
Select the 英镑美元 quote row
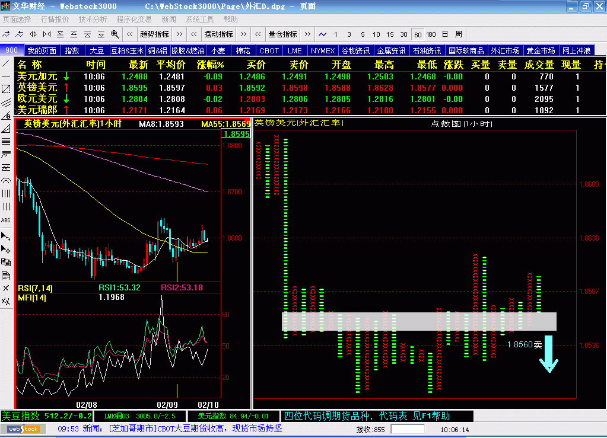click(310, 88)
